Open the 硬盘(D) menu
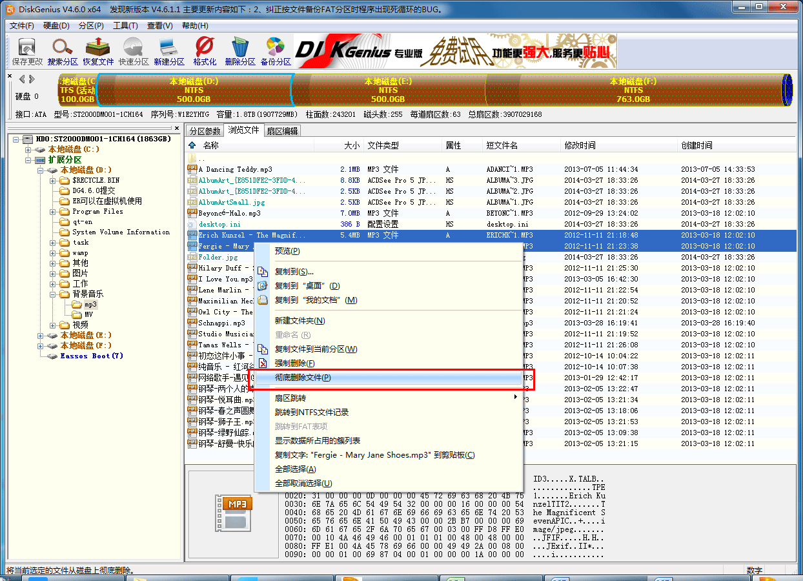This screenshot has height=581, width=803. pyautogui.click(x=56, y=26)
